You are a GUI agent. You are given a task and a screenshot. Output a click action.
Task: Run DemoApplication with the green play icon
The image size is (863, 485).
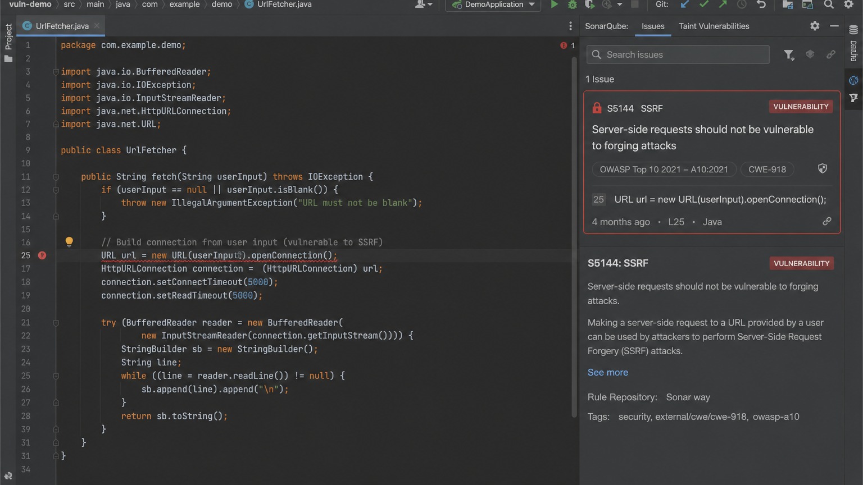[554, 4]
